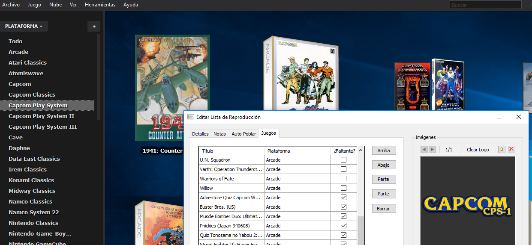Viewport: 532px width, 245px height.
Task: Click the red delete image icon
Action: click(x=511, y=149)
